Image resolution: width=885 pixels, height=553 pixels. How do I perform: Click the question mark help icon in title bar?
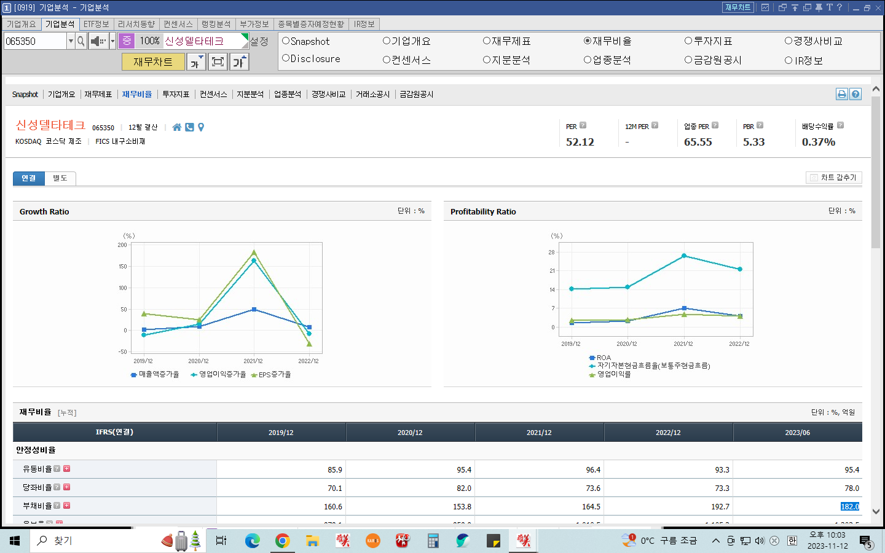[x=840, y=7]
